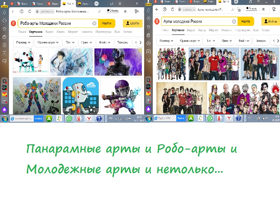Open the green @ mail app on left taskbar
Viewport: 280px width, 199px height.
coord(69,118)
